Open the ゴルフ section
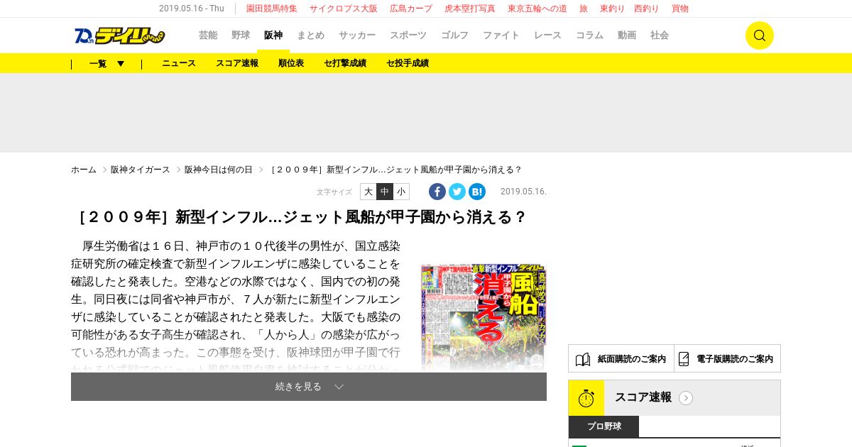The height and width of the screenshot is (447, 852). click(x=455, y=35)
